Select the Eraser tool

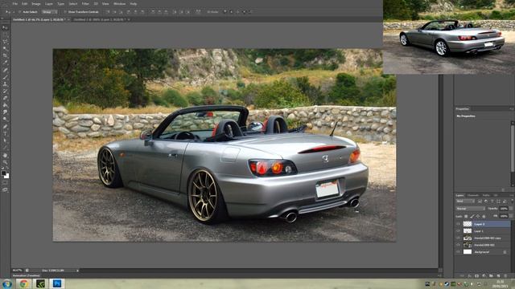(x=5, y=98)
